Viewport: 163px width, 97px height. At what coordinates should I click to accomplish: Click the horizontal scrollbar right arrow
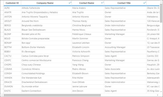(x=158, y=95)
